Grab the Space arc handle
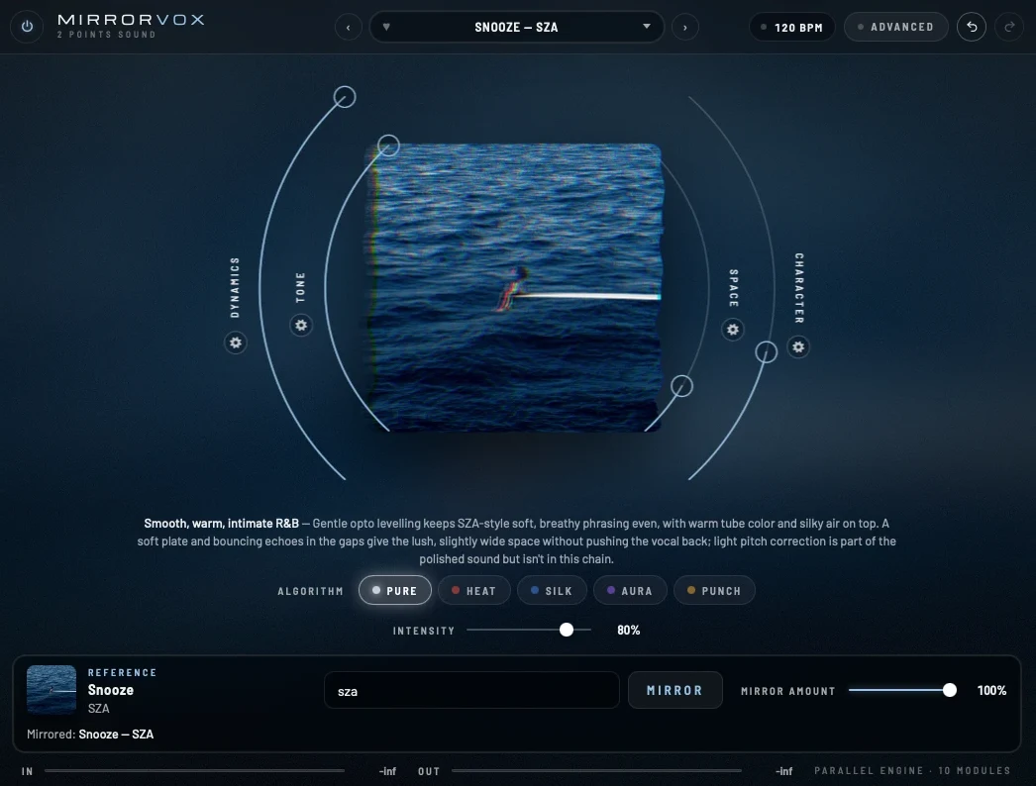 point(681,386)
